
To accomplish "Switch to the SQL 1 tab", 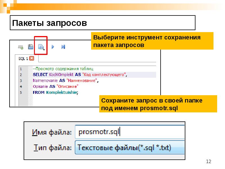I will pyautogui.click(x=23, y=59).
